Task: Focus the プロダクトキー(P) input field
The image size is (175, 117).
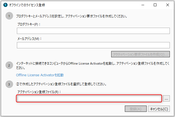Action: [x=93, y=31]
